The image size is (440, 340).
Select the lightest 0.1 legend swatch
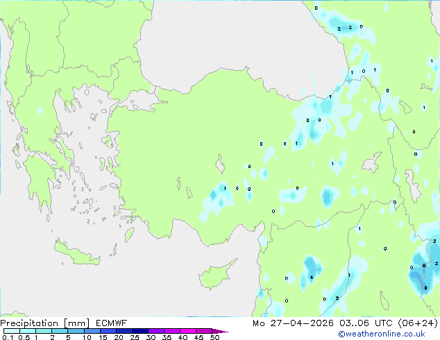click(x=12, y=331)
